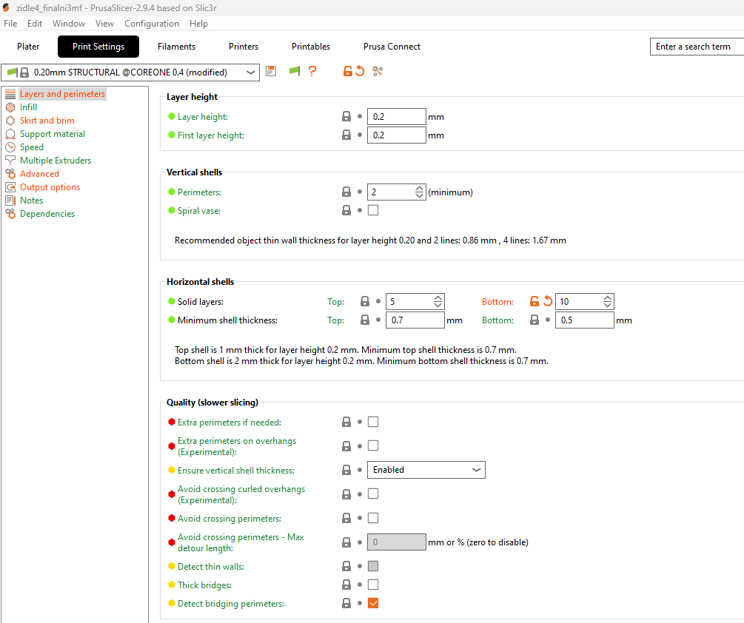Toggle the Detect thin walls checkbox
This screenshot has height=623, width=744.
click(373, 565)
